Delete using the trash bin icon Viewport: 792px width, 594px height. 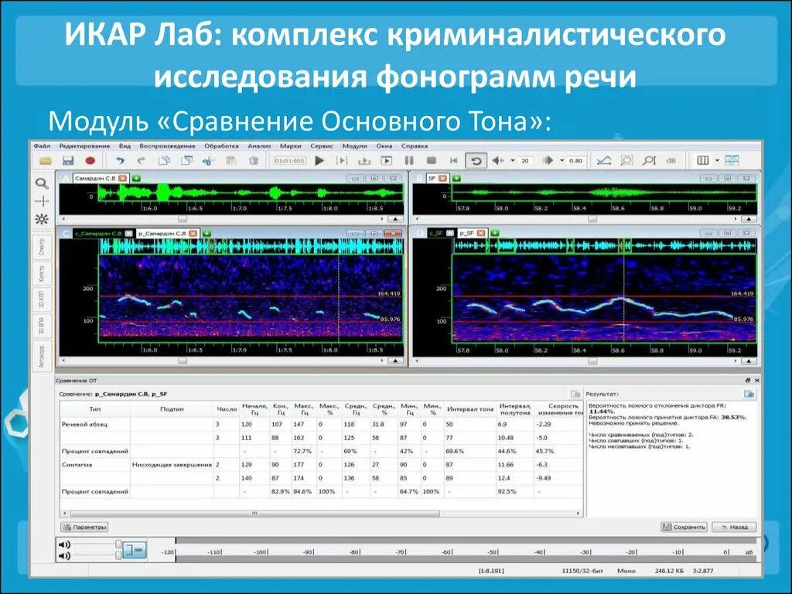(x=254, y=161)
